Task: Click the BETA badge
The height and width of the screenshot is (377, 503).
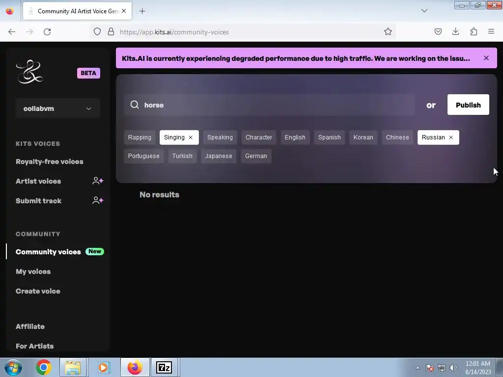Action: click(88, 73)
